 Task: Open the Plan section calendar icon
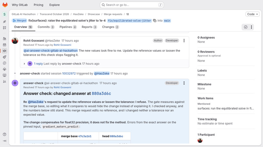point(5,45)
